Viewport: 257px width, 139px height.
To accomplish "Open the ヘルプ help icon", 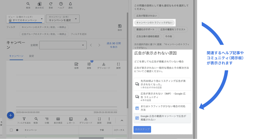I will [x=61, y=4].
